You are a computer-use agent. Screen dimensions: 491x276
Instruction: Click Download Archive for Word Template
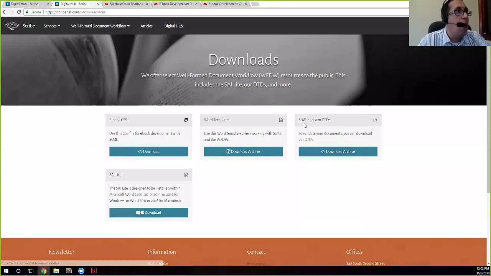point(243,151)
